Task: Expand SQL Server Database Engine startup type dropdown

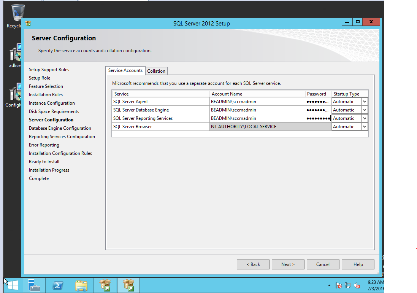Action: point(365,110)
